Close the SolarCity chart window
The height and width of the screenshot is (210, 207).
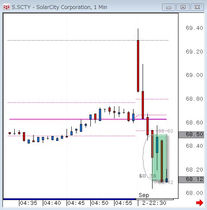coord(197,7)
